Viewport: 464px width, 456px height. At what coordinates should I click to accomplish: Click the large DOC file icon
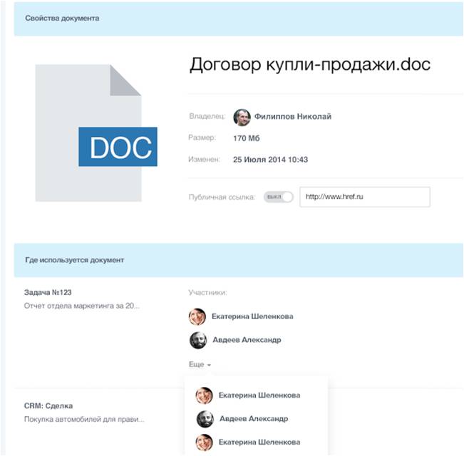click(x=96, y=133)
